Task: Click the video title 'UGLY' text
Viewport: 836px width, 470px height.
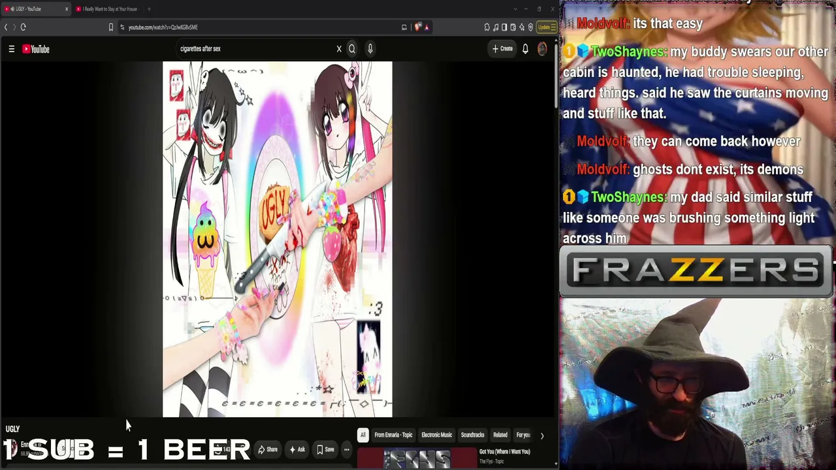Action: [x=12, y=429]
